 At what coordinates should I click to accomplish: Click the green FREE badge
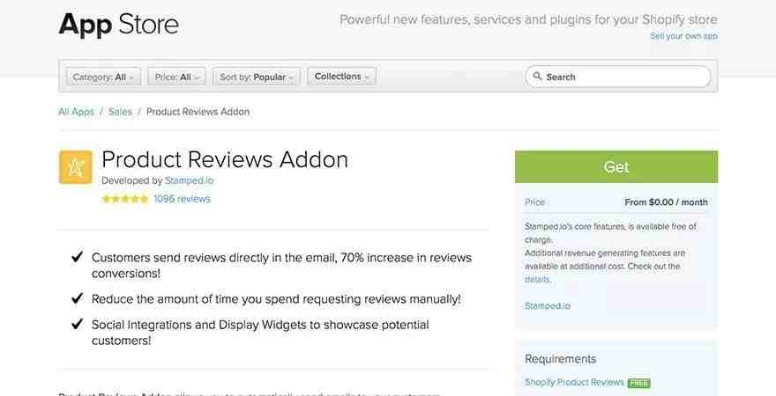click(639, 383)
